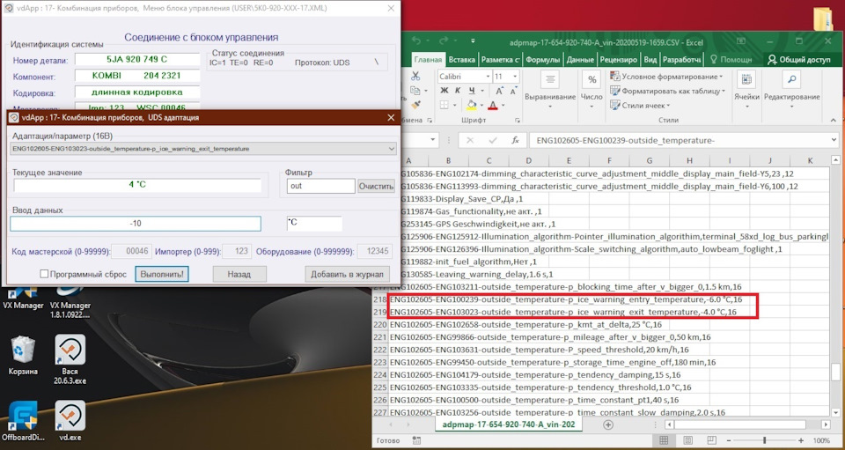Collapse the Excel ribbon with caret
845x450 pixels.
point(834,120)
